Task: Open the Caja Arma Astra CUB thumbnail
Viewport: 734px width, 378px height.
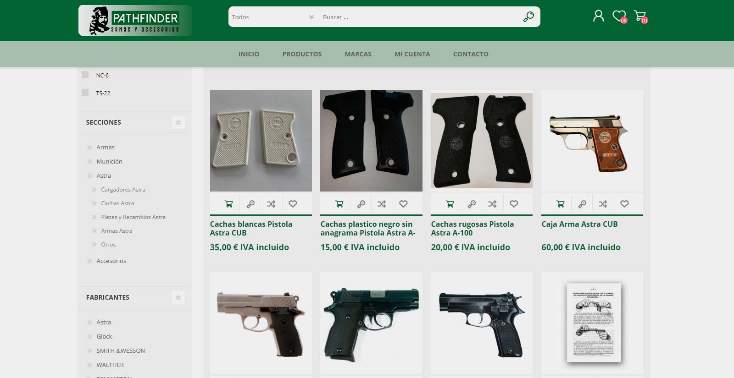Action: coord(592,141)
